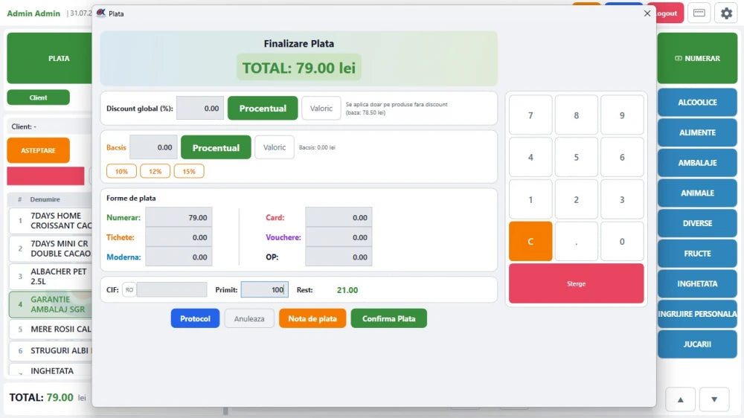744x418 pixels.
Task: Tap numpad key 0
Action: (x=622, y=242)
